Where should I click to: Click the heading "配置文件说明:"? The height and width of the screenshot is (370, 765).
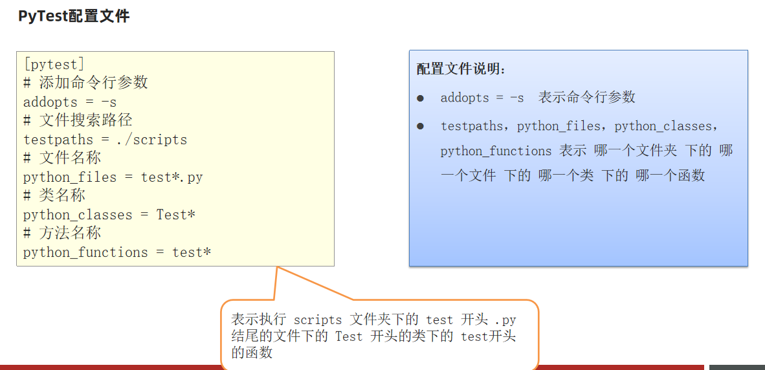point(461,69)
